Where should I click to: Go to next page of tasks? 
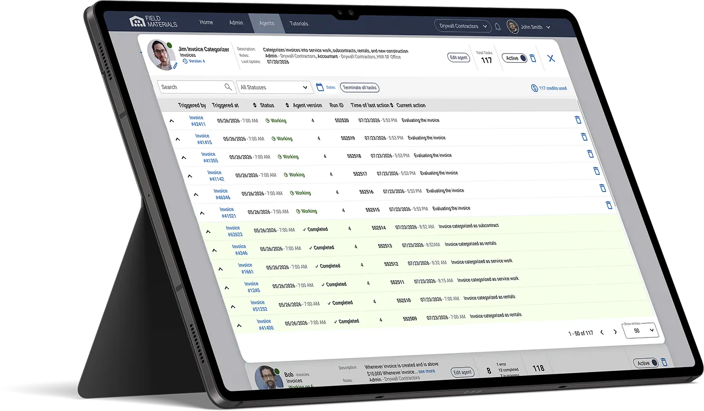pos(615,332)
